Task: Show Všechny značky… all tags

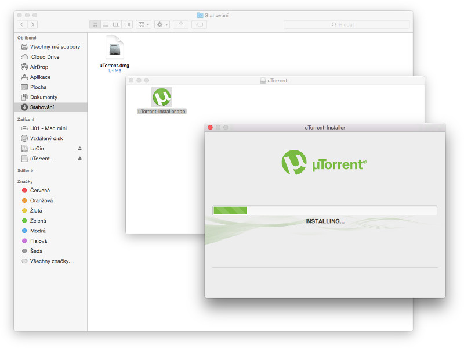Action: pyautogui.click(x=50, y=261)
